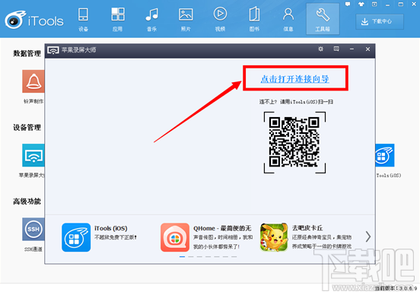Open the 去吧皮卡丘 promo title

(x=307, y=228)
